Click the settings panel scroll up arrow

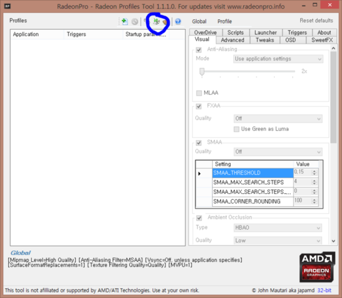pos(333,48)
